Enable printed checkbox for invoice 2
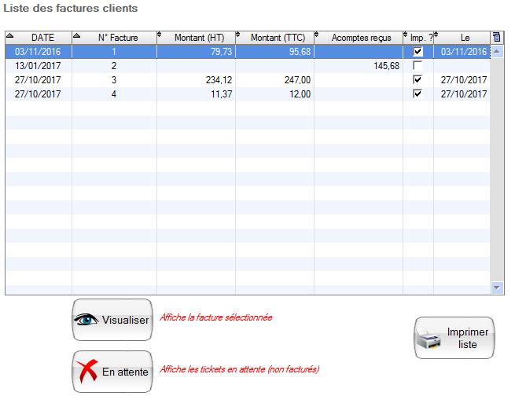515x396 pixels. 418,66
